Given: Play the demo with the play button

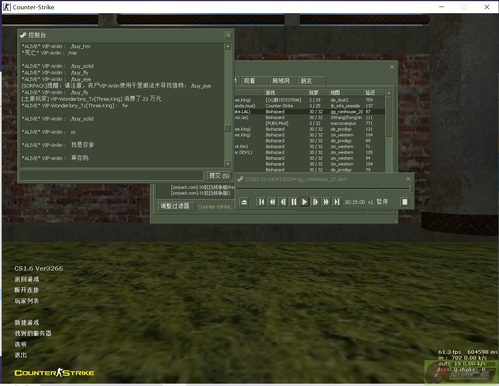Looking at the screenshot, I should 305,202.
